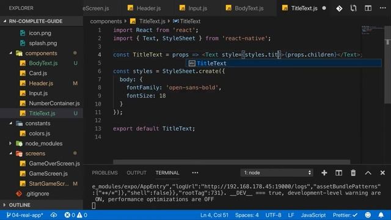Open GameScreen.js in the explorer
The width and height of the screenshot is (391, 220).
coord(48,174)
